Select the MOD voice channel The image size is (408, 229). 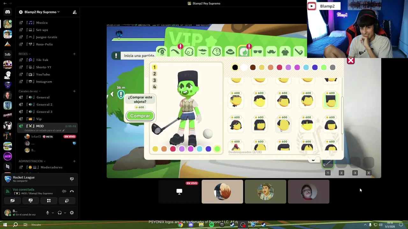[x=47, y=128]
